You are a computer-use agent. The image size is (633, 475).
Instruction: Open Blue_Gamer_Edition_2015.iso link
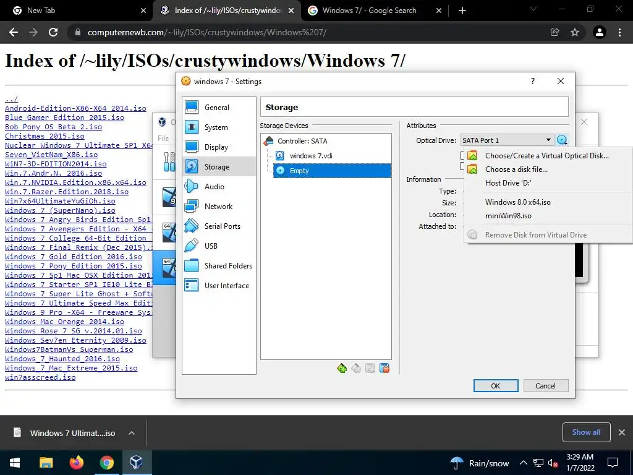(x=64, y=118)
